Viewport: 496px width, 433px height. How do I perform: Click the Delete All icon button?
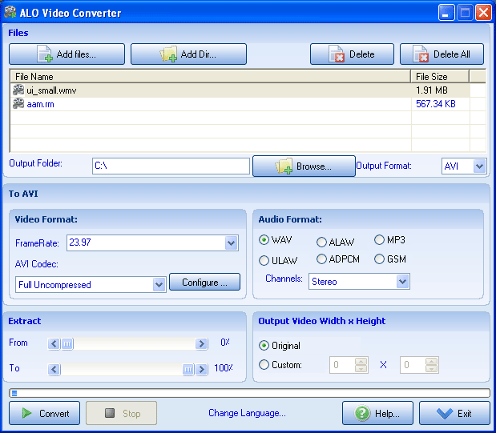421,54
